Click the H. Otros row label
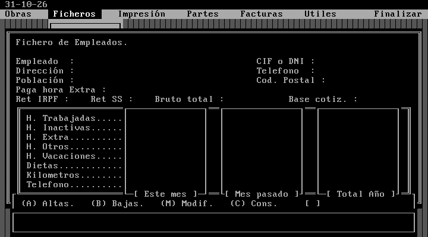The width and height of the screenshot is (428, 237). [x=74, y=147]
